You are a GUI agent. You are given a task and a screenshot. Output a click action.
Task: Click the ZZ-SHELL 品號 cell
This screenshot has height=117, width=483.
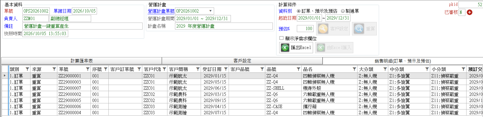point(283,88)
